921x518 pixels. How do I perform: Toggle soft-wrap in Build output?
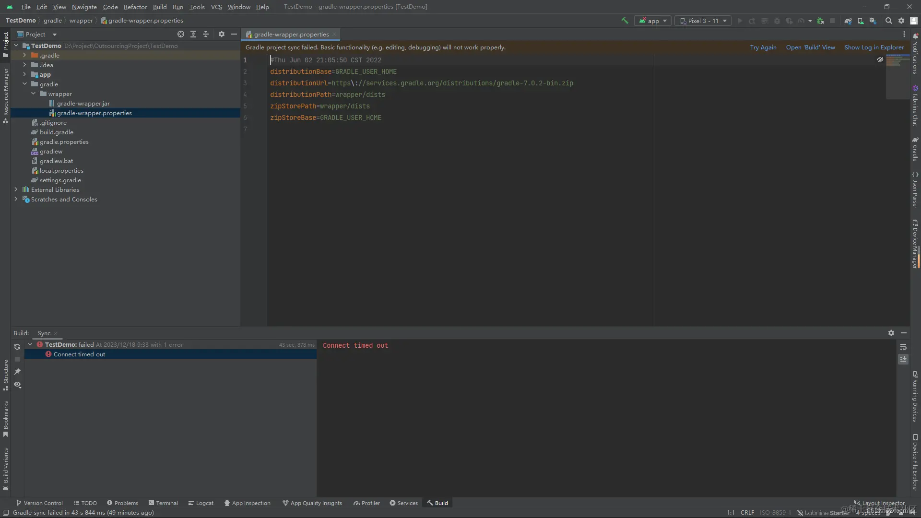coord(903,347)
